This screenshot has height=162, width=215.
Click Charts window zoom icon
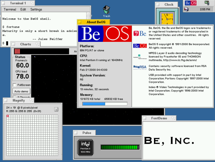(x=37, y=44)
